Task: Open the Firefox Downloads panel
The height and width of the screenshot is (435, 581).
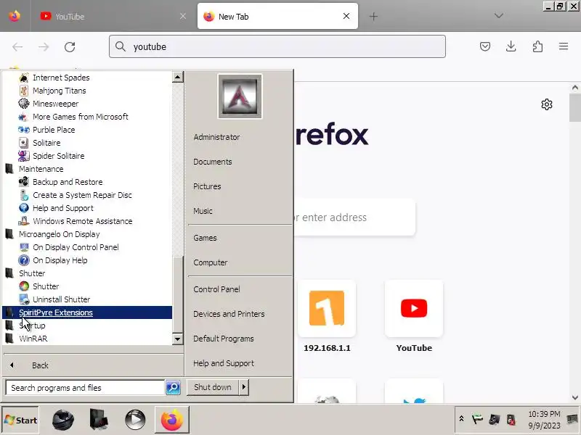Action: (x=511, y=46)
